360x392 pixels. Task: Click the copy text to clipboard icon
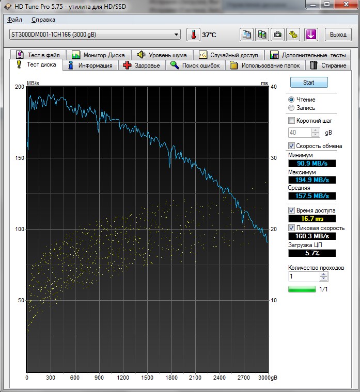[247, 35]
